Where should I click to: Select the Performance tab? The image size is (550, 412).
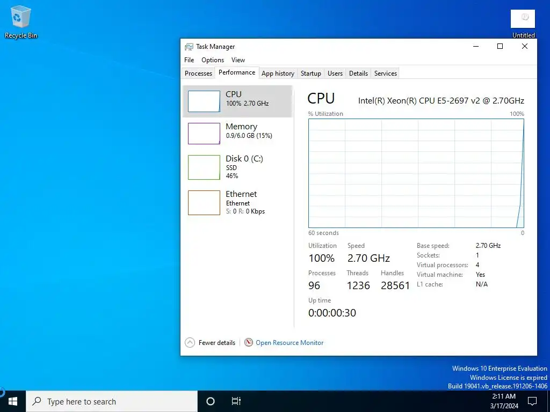[x=237, y=72]
